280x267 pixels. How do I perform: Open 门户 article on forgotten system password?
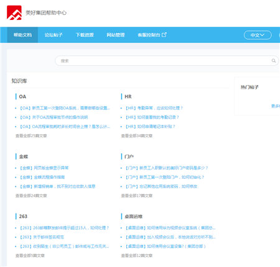tap(161, 186)
